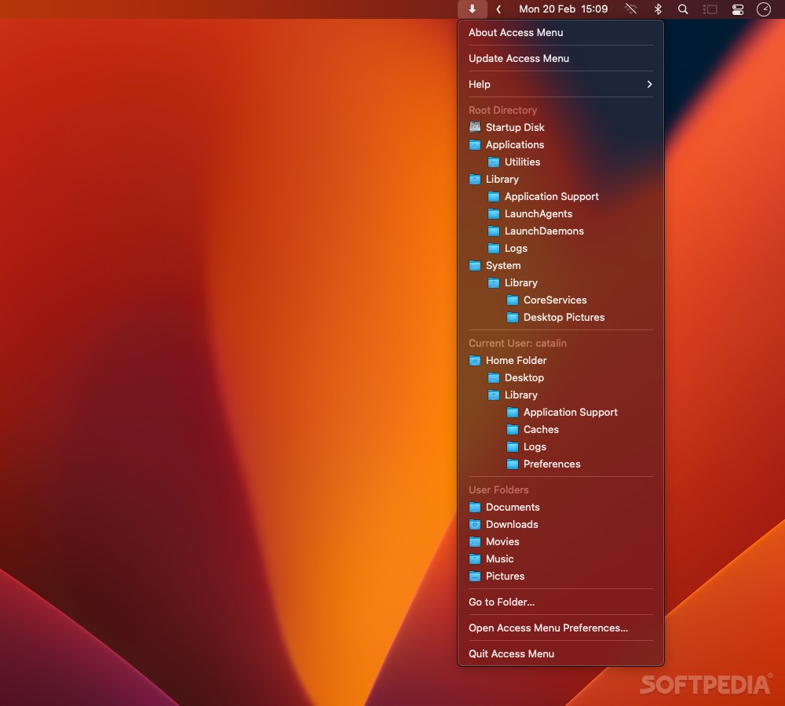Screen dimensions: 785x706
Task: Click the Access Menu down-arrow menu bar icon
Action: [472, 9]
